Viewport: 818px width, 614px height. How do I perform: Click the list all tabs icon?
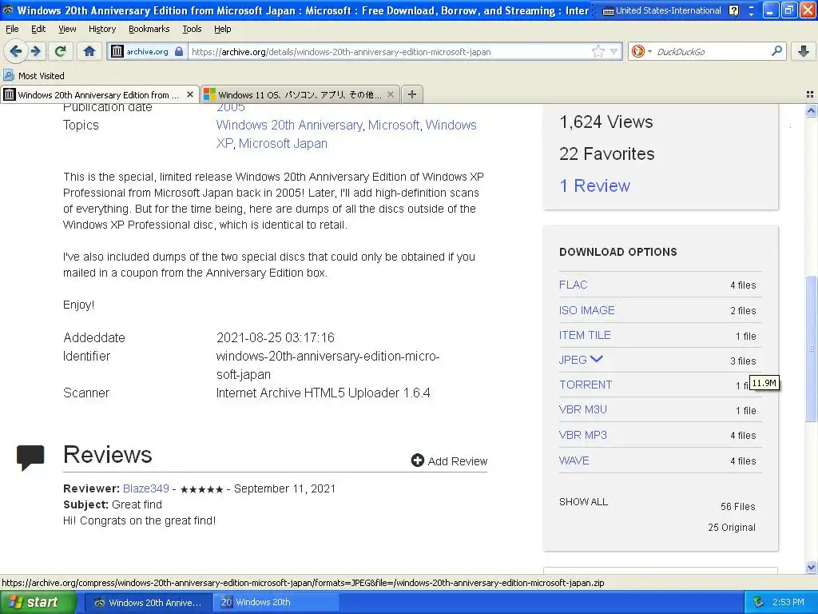(x=810, y=94)
